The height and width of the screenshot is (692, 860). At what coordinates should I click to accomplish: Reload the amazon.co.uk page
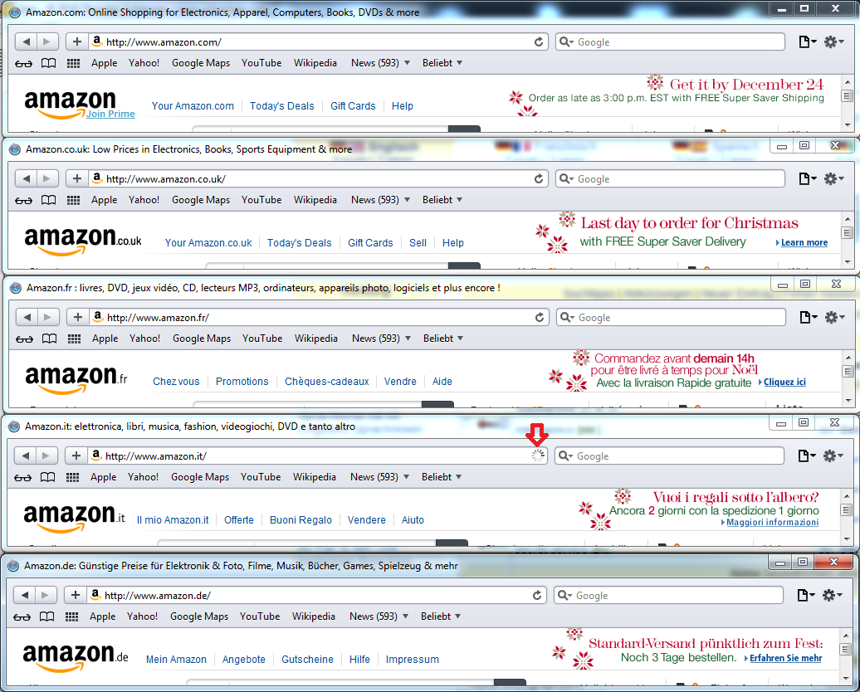[539, 178]
